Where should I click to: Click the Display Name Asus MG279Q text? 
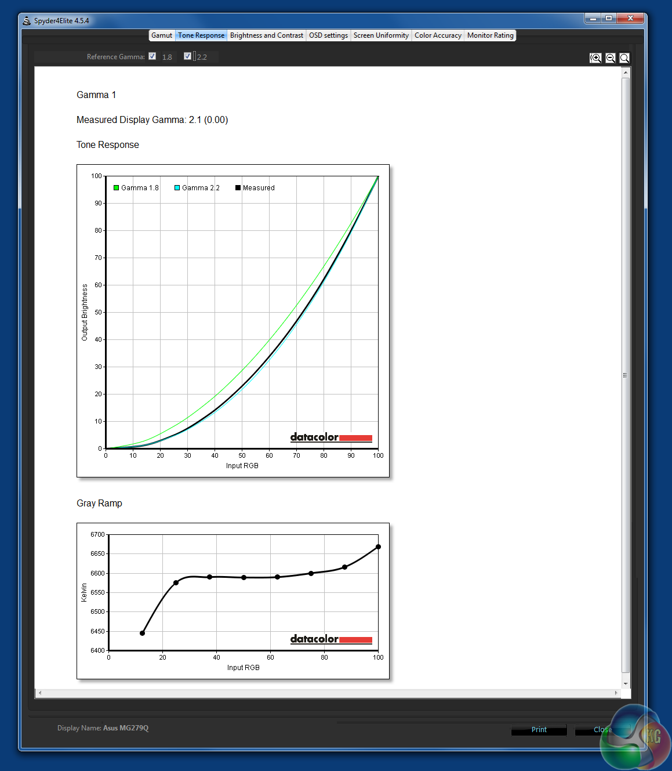click(x=103, y=728)
